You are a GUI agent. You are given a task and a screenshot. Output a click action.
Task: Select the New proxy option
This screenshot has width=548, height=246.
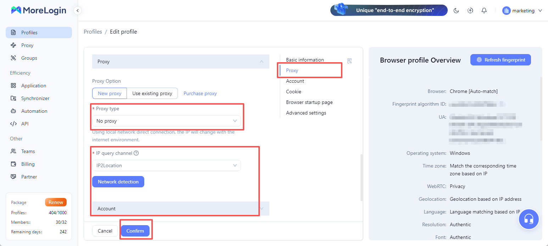pyautogui.click(x=110, y=93)
